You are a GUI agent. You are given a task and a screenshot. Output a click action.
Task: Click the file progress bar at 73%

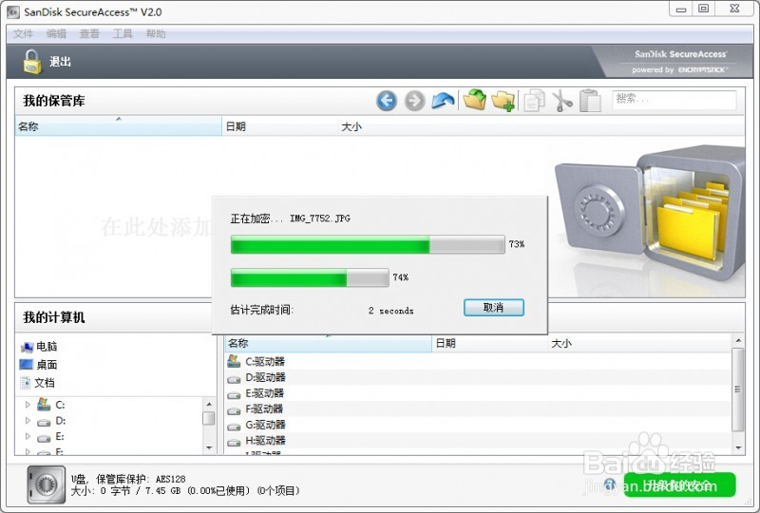(x=368, y=244)
